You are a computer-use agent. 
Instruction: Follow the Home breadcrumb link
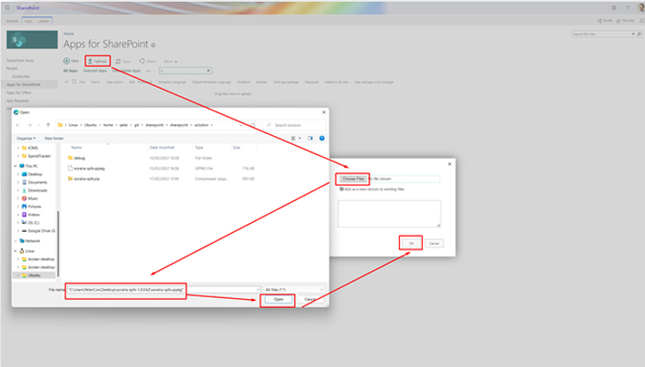69,34
